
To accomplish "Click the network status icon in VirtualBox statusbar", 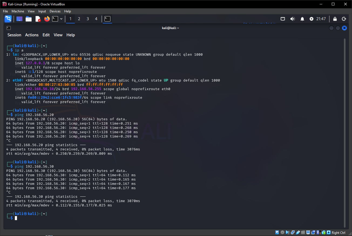I will click(292, 232).
